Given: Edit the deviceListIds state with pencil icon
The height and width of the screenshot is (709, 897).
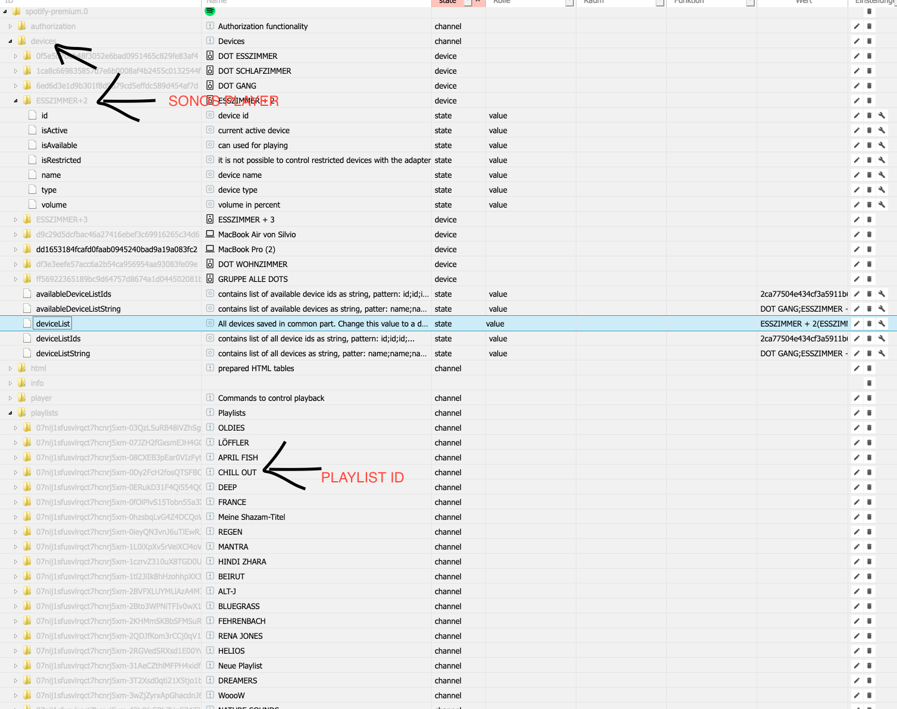Looking at the screenshot, I should [x=857, y=338].
